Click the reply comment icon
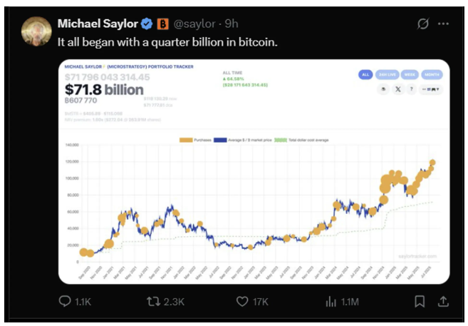 pos(65,302)
